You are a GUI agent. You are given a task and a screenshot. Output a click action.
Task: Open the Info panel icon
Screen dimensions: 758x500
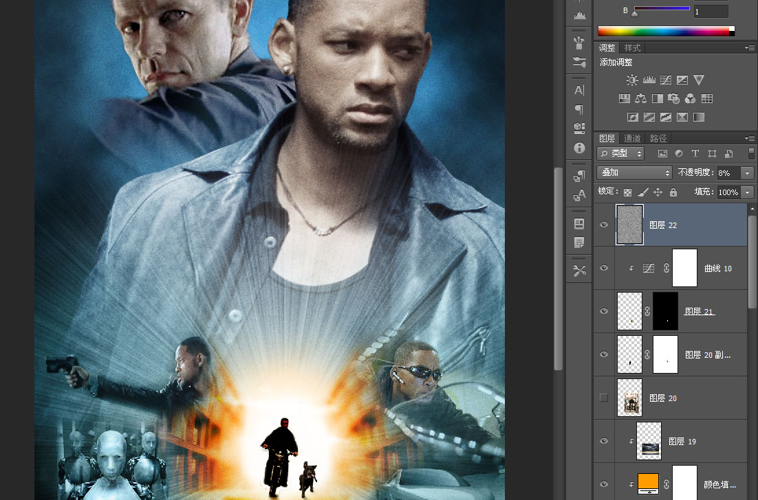click(579, 148)
